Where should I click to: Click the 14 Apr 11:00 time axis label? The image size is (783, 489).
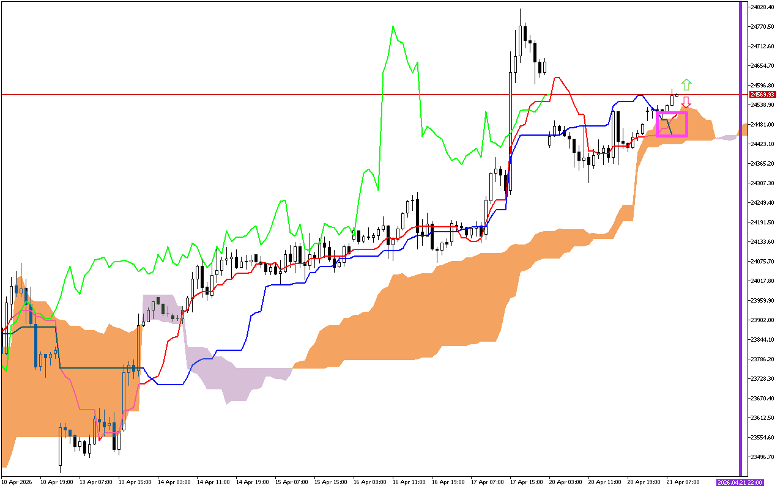[x=213, y=482]
